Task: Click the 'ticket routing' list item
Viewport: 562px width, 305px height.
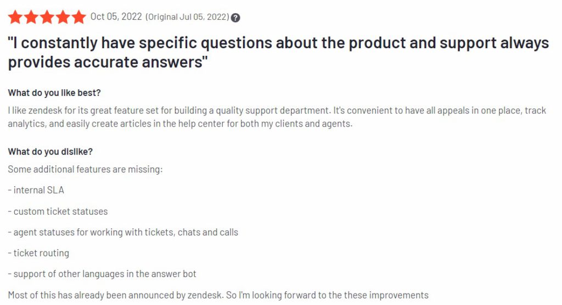Action: tap(38, 253)
